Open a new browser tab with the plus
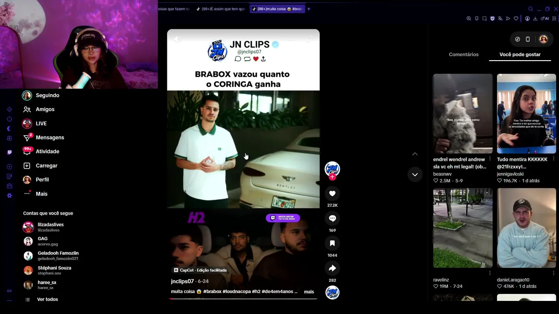This screenshot has height=314, width=559. [x=309, y=9]
